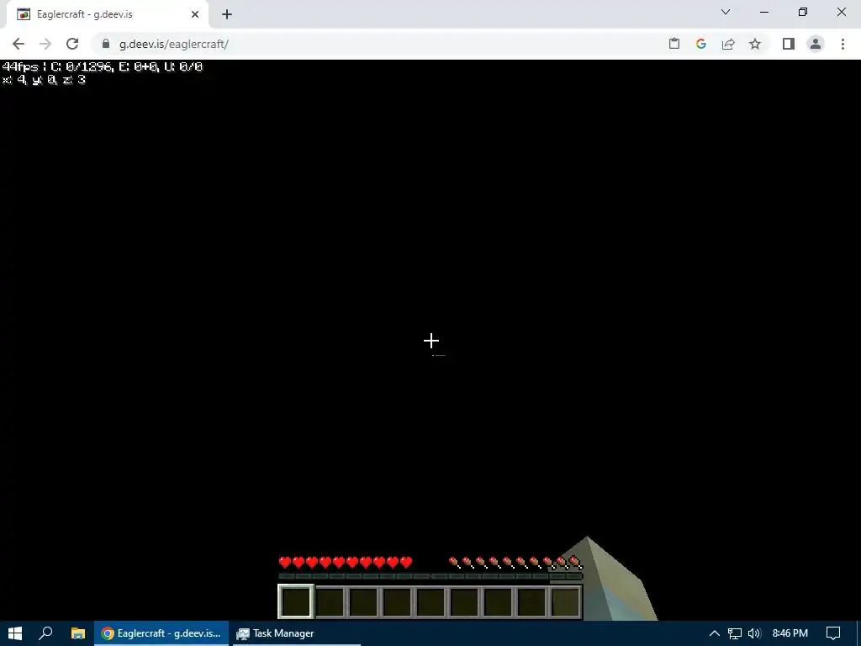Image resolution: width=861 pixels, height=646 pixels.
Task: Close the Eaglercraft tab
Action: [x=195, y=14]
